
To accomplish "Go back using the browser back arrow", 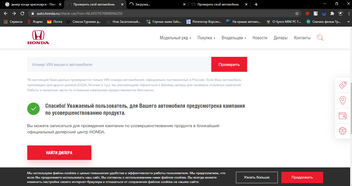I will coord(6,13).
